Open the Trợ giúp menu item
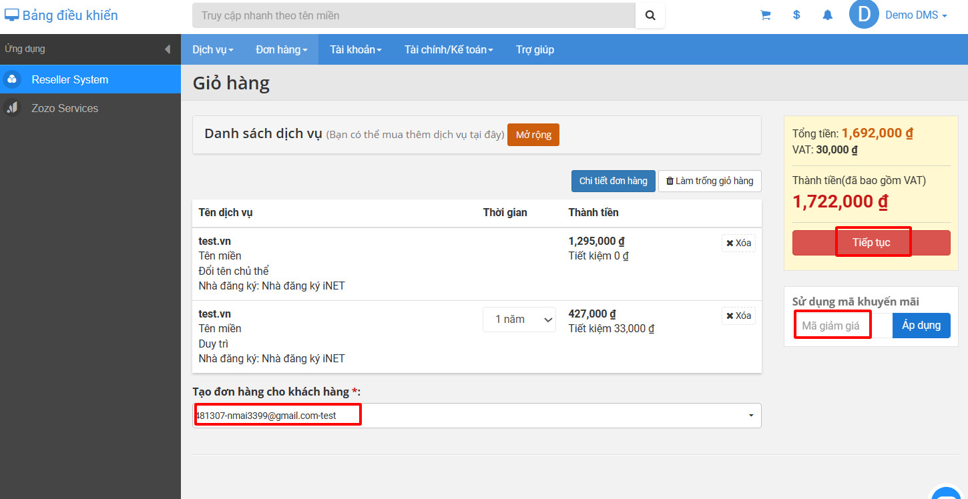 [535, 49]
